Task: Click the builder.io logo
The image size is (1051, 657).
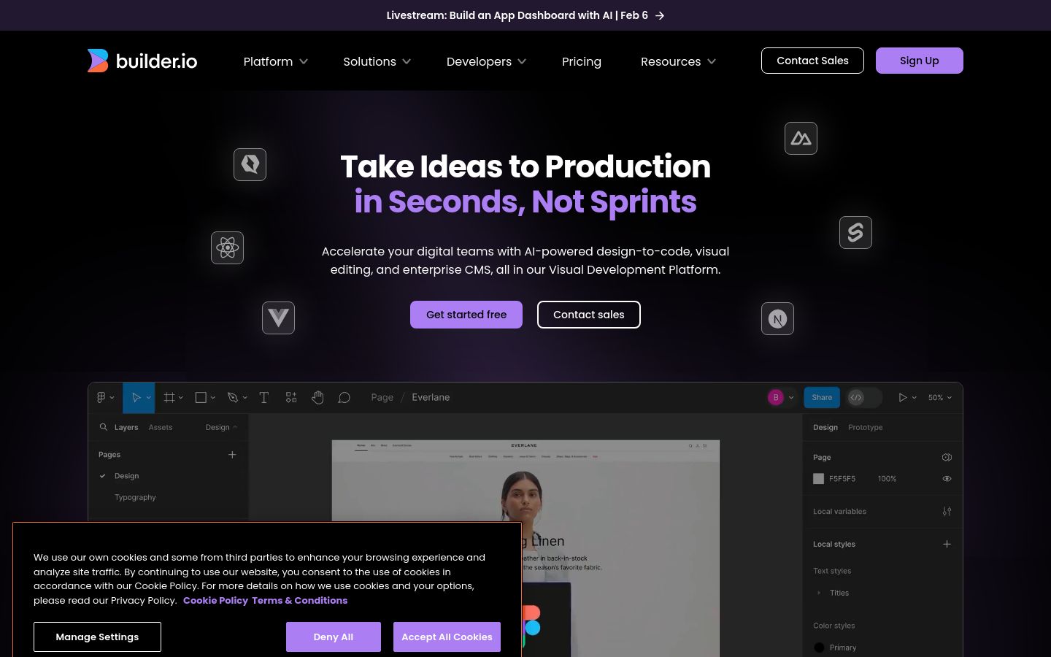Action: [142, 61]
